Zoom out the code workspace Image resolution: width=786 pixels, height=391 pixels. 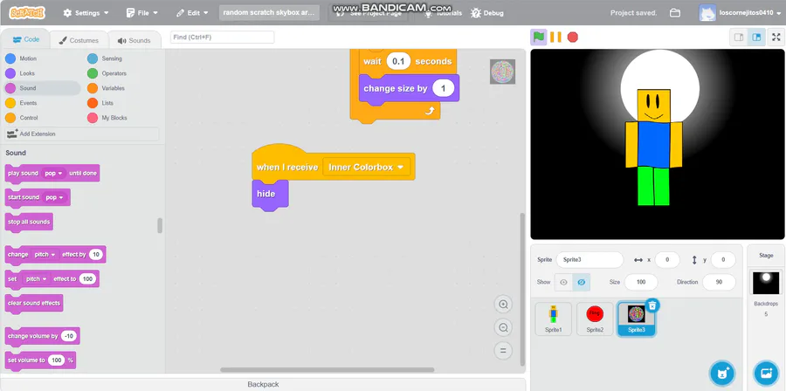coord(503,327)
